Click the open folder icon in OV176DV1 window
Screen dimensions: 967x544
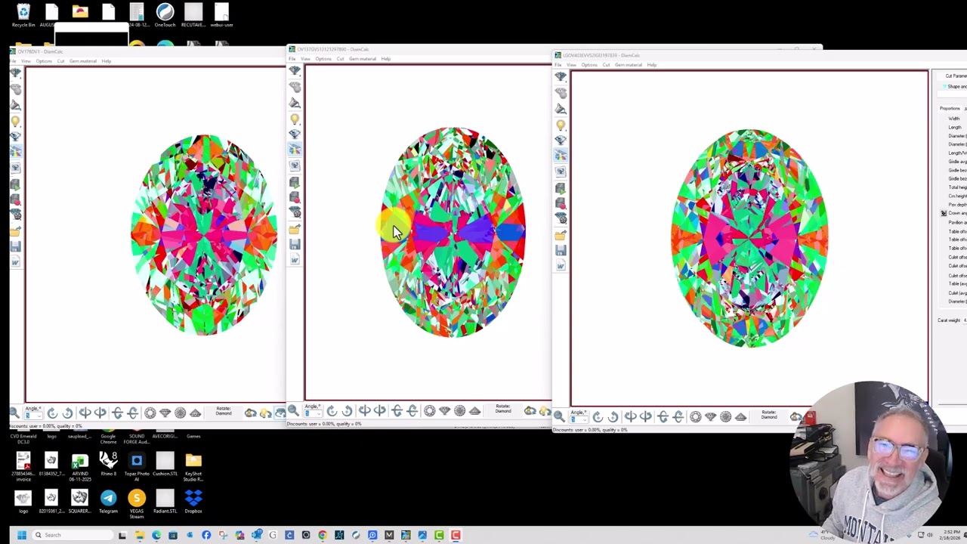(x=15, y=231)
